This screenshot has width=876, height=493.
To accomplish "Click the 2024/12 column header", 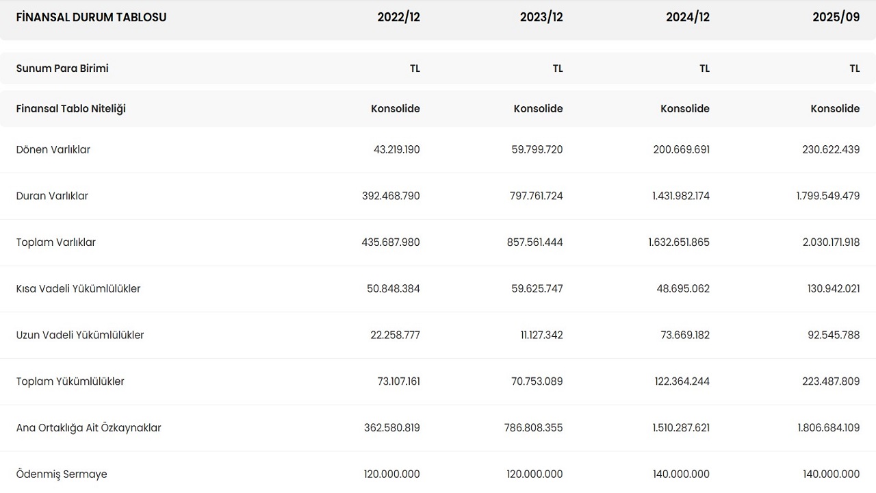I will (687, 17).
